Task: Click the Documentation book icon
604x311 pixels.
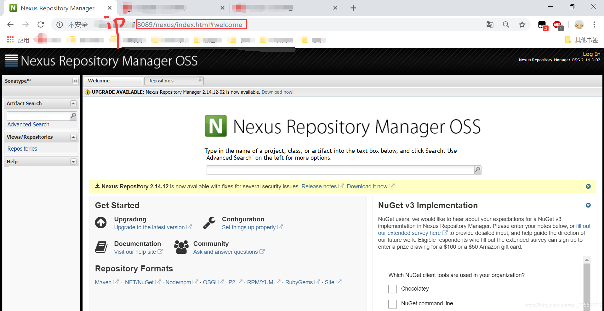Action: (101, 247)
